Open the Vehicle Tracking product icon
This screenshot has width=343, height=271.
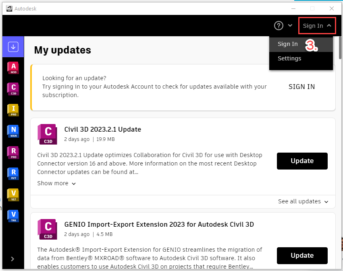tap(13, 216)
